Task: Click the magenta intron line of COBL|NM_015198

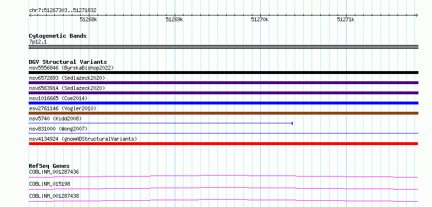Action: pos(223,187)
